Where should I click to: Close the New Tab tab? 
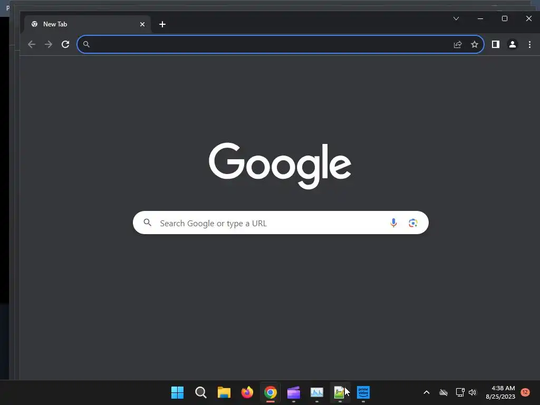pos(142,24)
